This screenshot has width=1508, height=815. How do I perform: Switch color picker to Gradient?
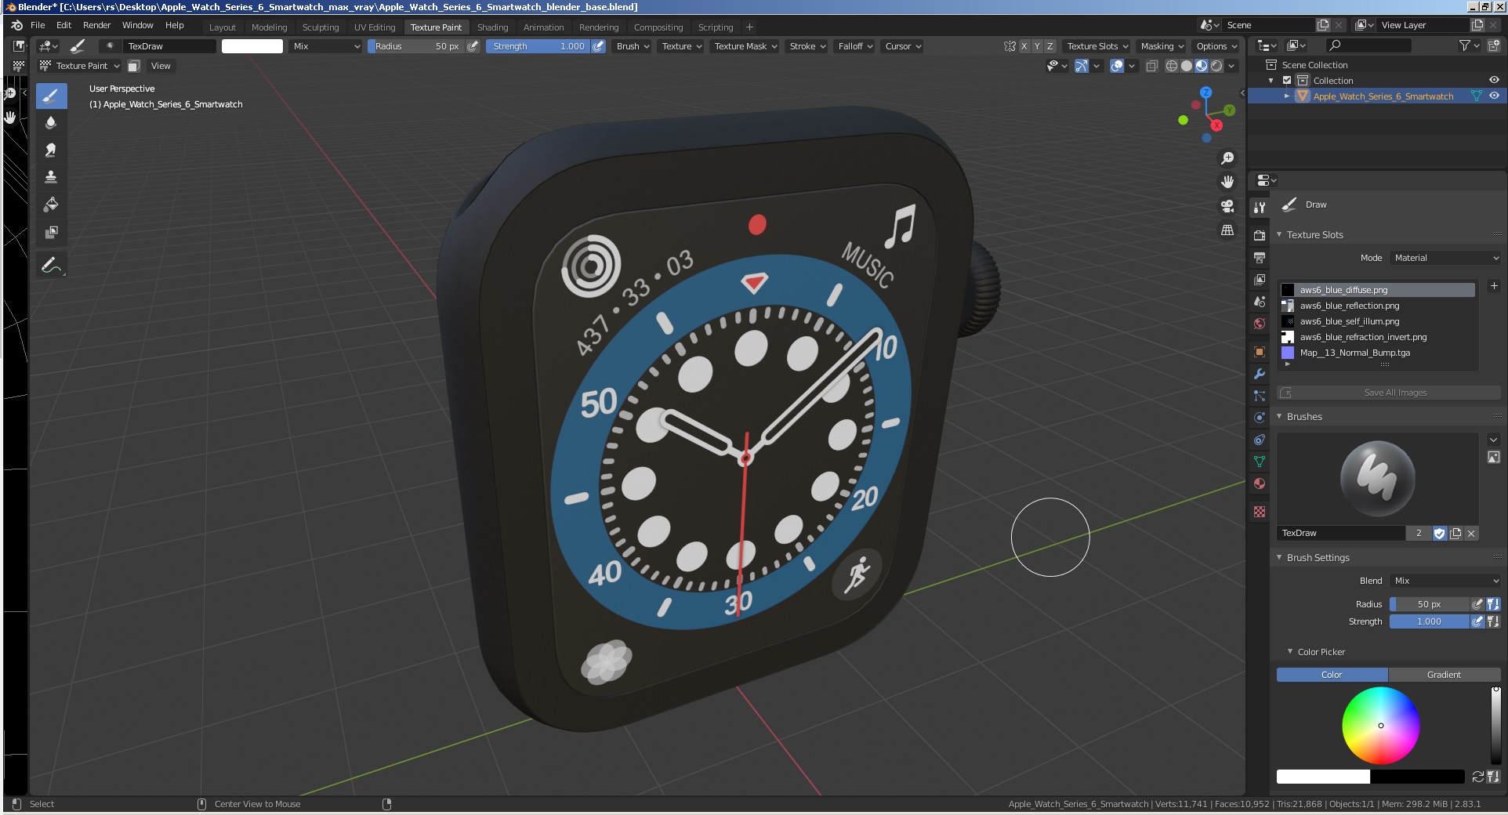(1444, 675)
